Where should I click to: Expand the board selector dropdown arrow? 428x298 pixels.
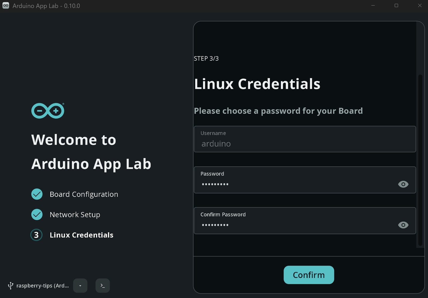[x=80, y=285]
